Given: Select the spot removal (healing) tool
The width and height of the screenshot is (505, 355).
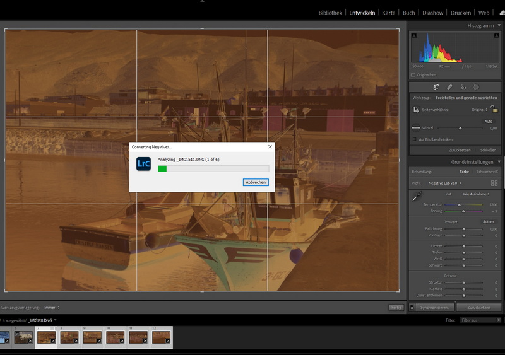Looking at the screenshot, I should [449, 87].
